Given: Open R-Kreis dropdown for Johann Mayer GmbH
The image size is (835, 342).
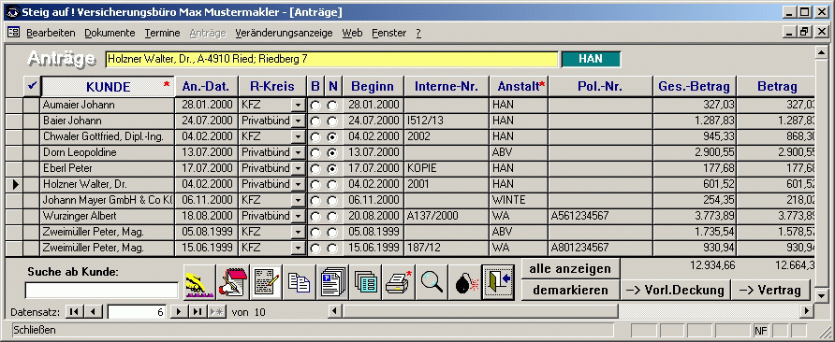Looking at the screenshot, I should coord(299,201).
